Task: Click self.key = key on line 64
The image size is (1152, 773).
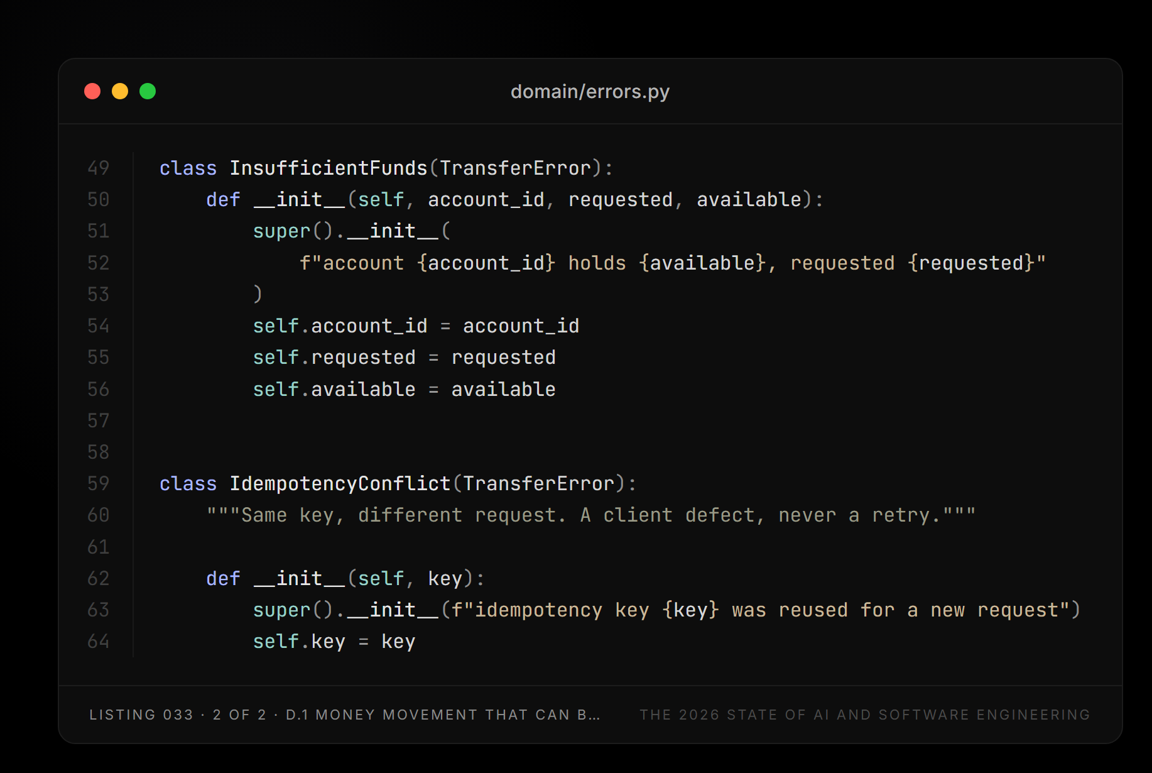Action: [x=334, y=641]
